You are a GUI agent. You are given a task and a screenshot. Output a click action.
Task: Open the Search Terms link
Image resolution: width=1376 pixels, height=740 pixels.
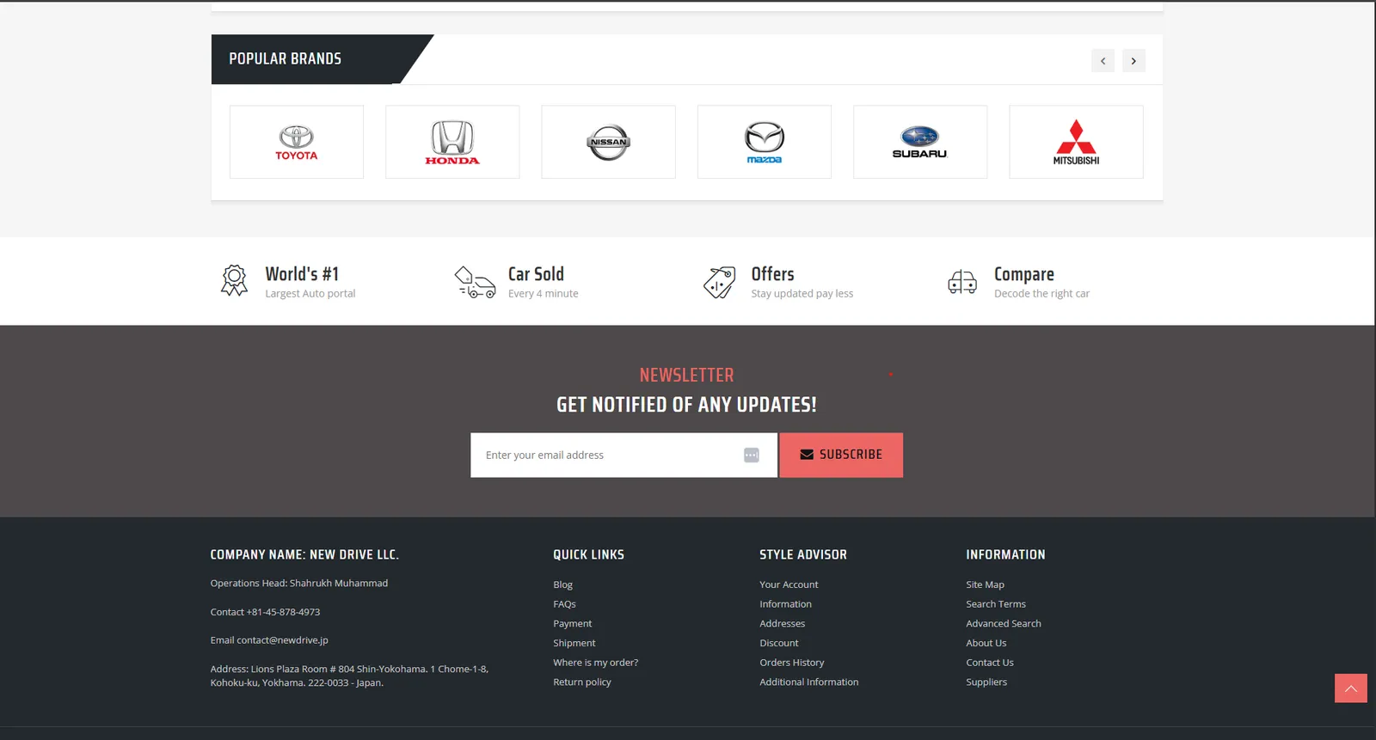(995, 604)
